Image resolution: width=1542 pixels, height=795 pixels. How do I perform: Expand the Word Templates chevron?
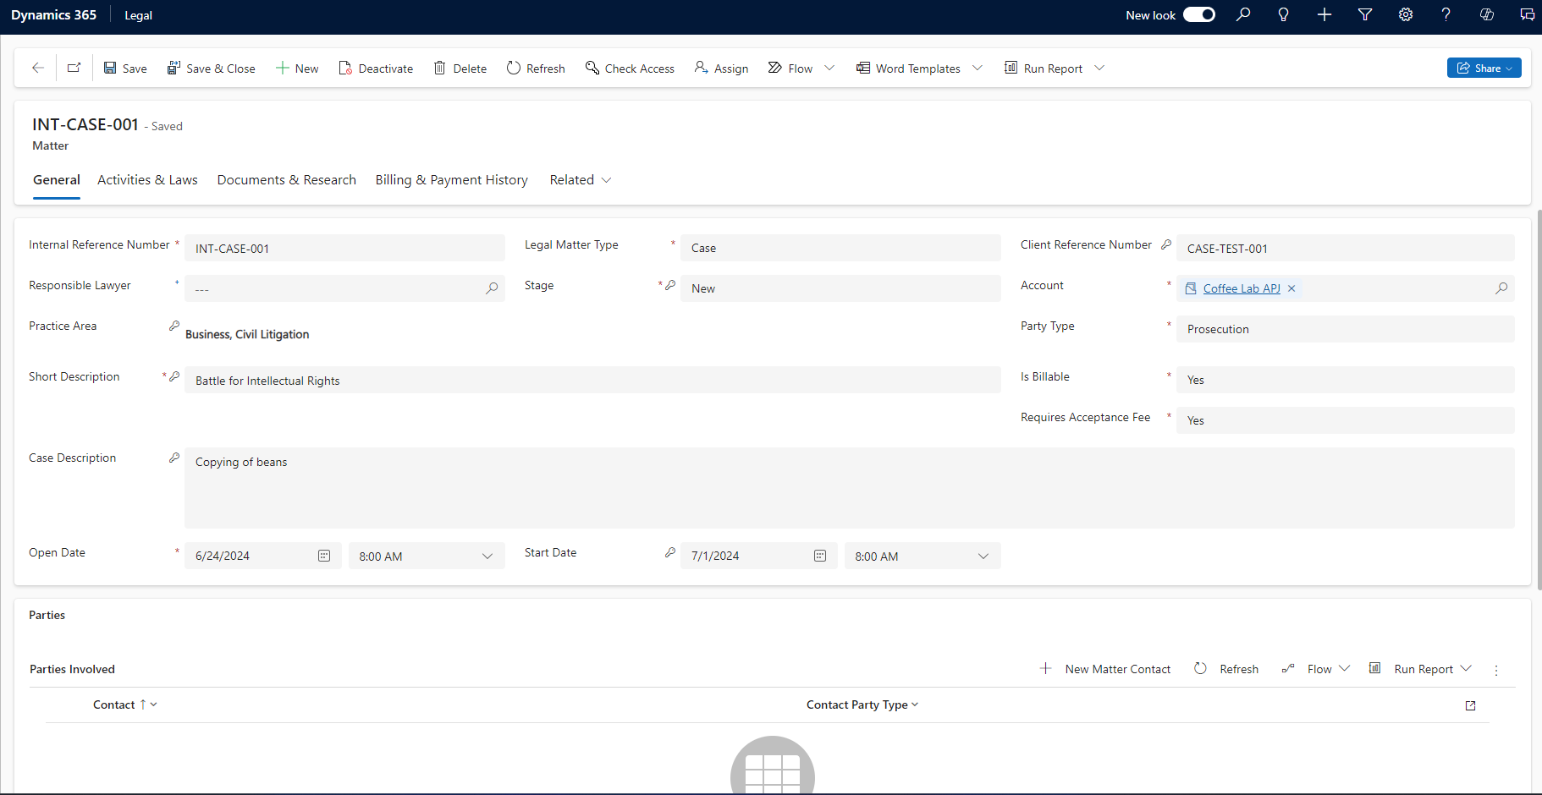coord(978,69)
